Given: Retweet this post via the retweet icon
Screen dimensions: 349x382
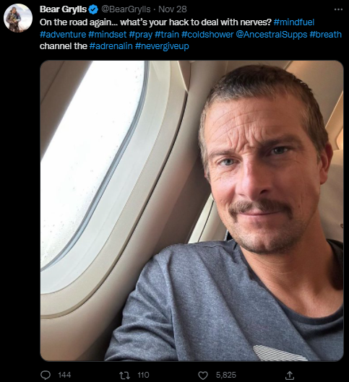Looking at the screenshot, I should coord(125,375).
